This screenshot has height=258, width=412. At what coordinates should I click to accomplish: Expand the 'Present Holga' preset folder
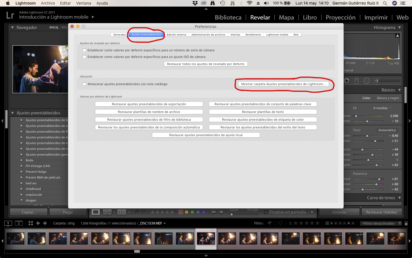pyautogui.click(x=21, y=172)
